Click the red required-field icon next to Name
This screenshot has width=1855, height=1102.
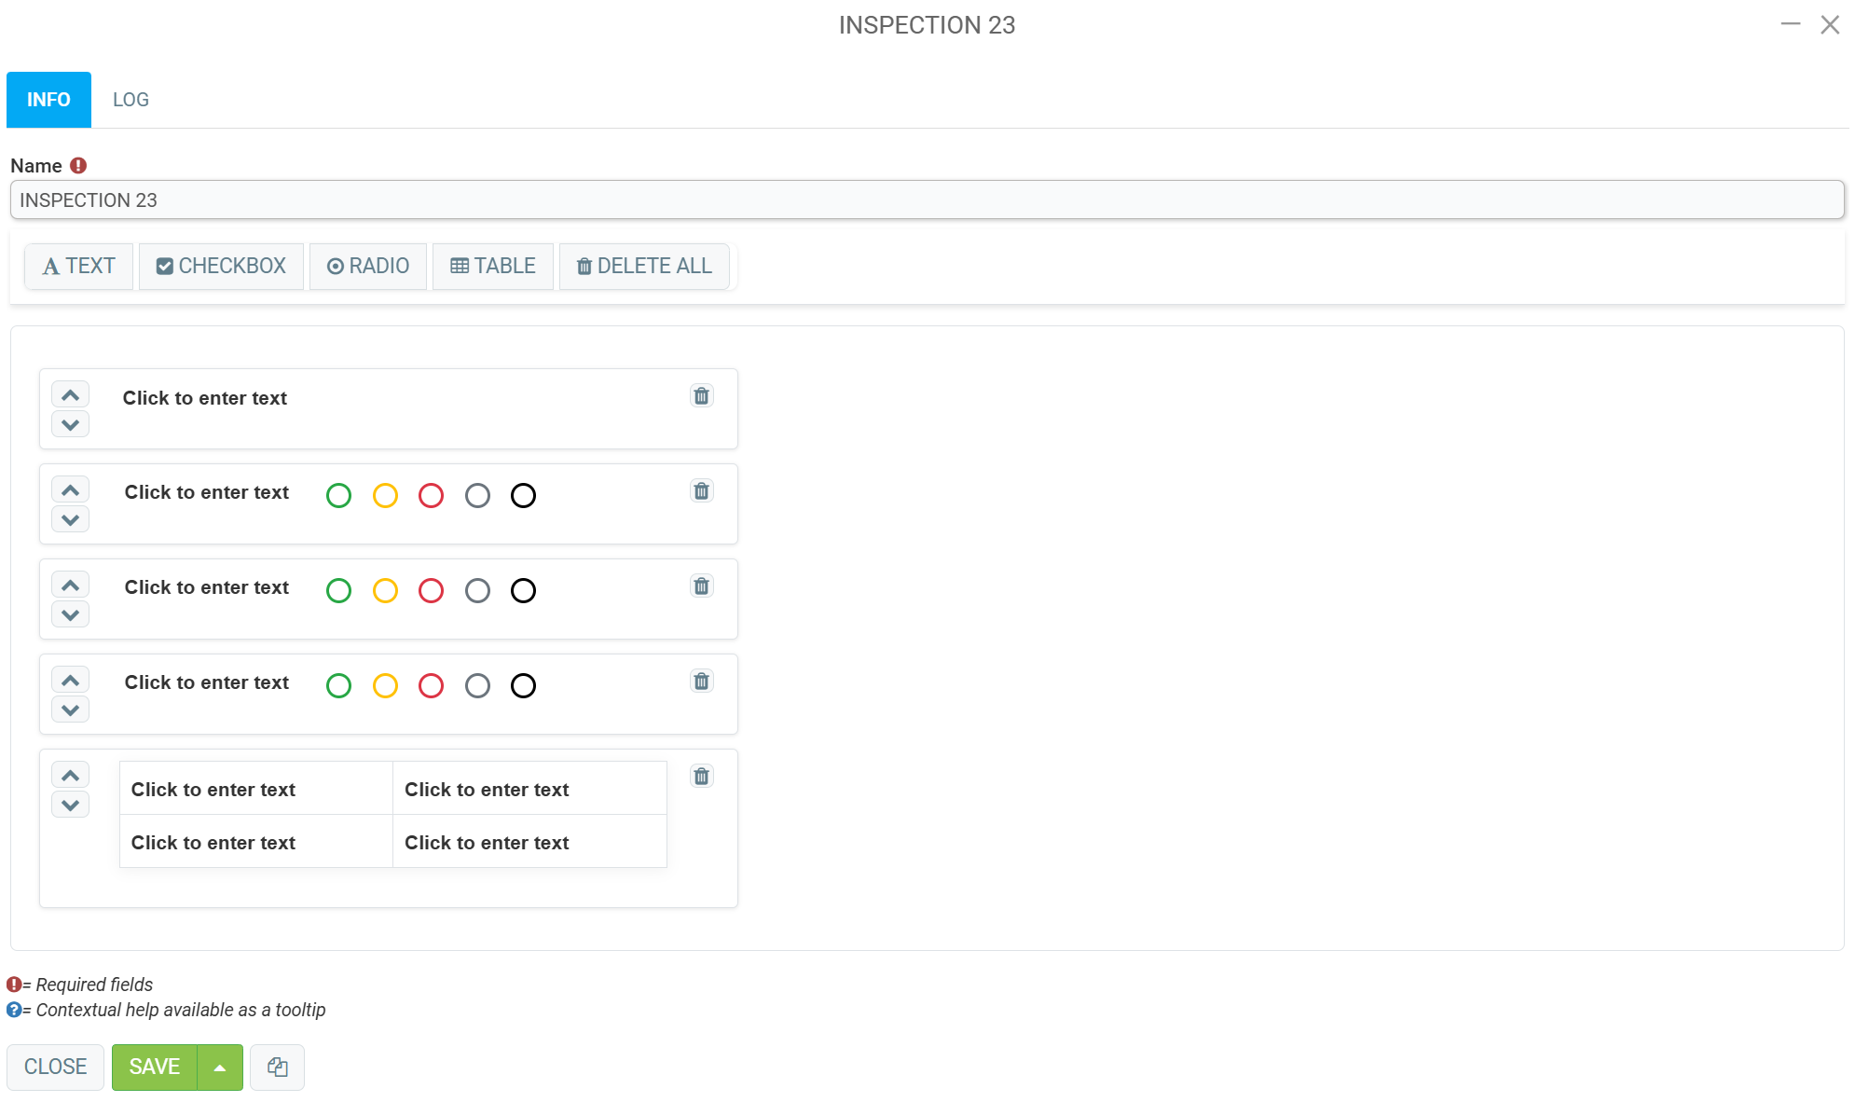tap(78, 165)
